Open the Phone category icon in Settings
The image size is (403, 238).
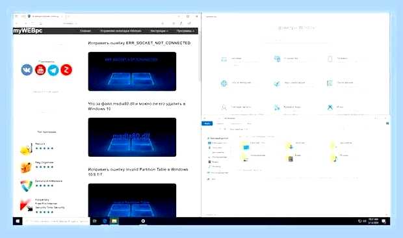tap(330, 59)
